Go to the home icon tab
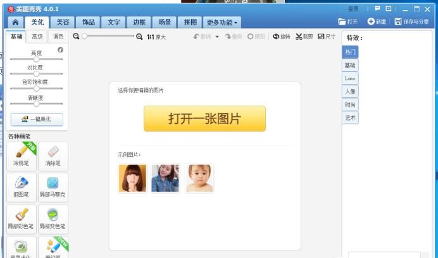Screen dimensions: 438x258 (16, 22)
